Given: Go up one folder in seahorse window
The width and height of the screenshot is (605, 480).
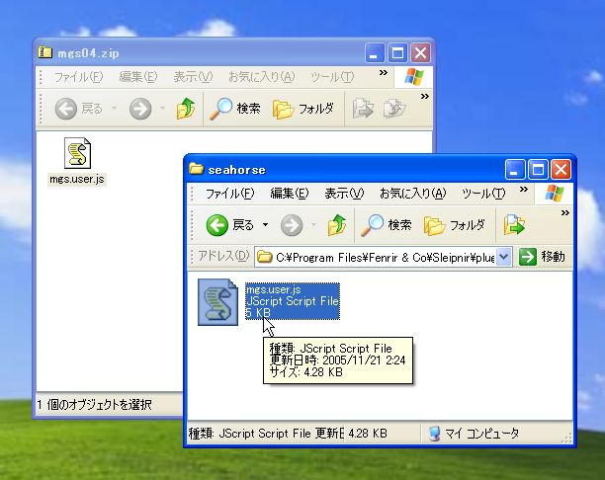Looking at the screenshot, I should coord(337,225).
